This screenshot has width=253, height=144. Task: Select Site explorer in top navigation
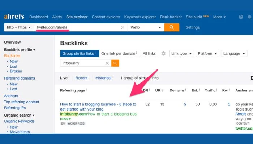tap(77, 17)
